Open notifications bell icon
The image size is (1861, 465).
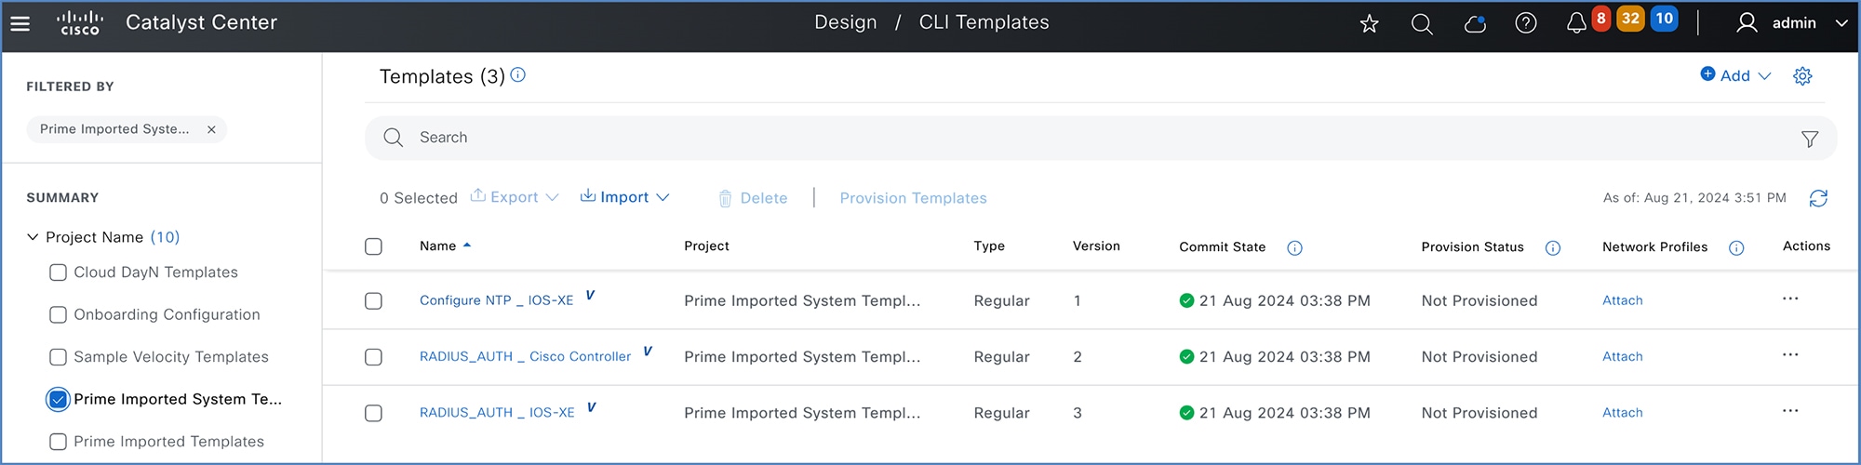pyautogui.click(x=1576, y=24)
